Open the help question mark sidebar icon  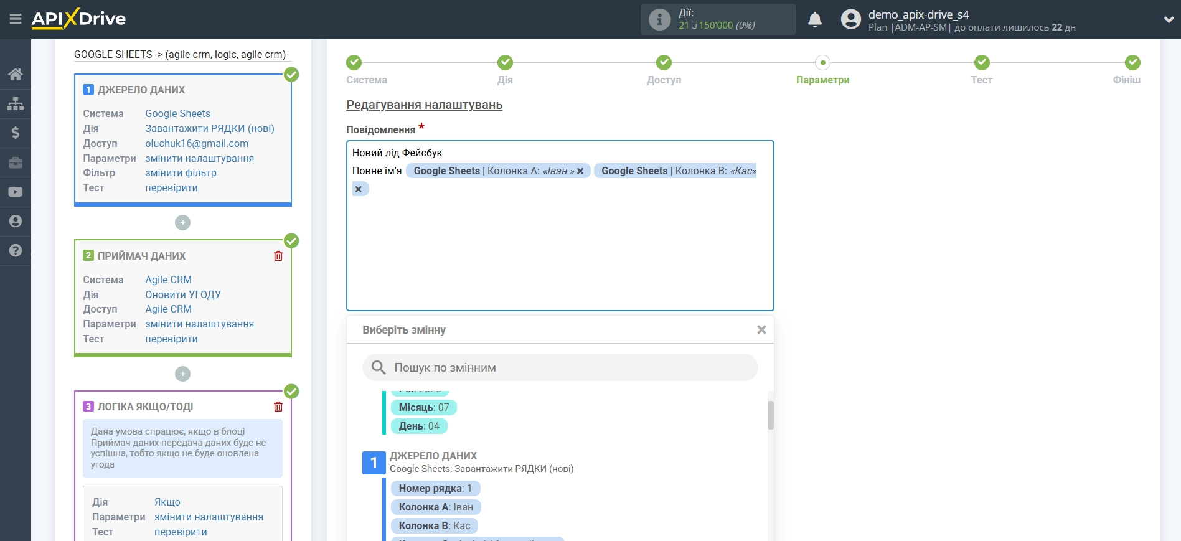pos(16,250)
